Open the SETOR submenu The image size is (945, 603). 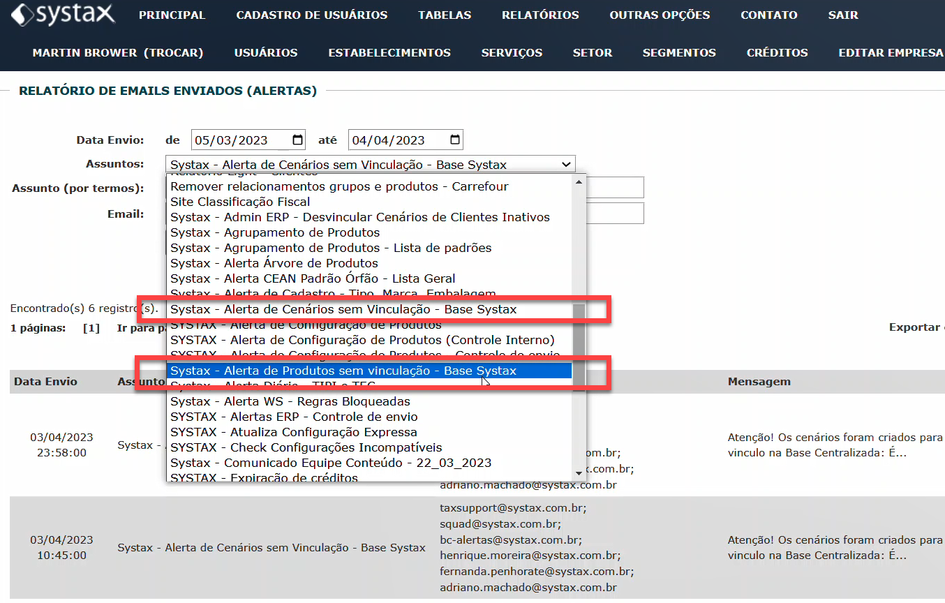coord(593,52)
